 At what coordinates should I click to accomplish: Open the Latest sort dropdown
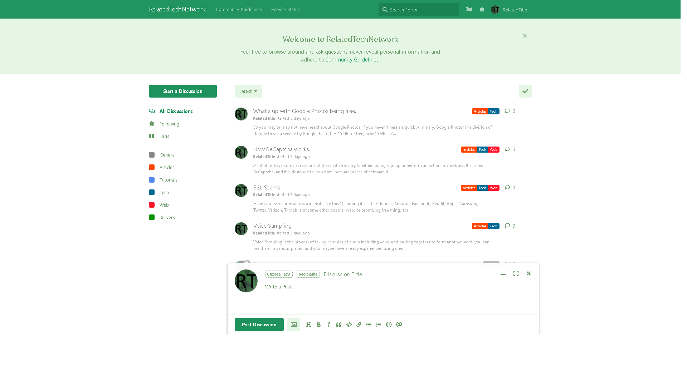tap(248, 91)
